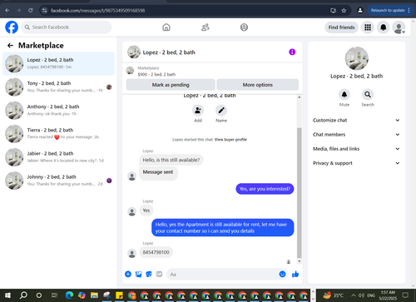Screen dimensions: 416x302
Task: Expand Privacy & support section
Action: [x=356, y=163]
